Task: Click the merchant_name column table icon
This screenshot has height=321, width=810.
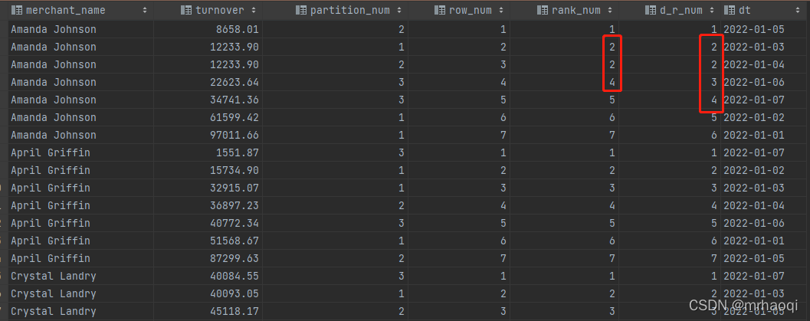Action: pos(17,10)
